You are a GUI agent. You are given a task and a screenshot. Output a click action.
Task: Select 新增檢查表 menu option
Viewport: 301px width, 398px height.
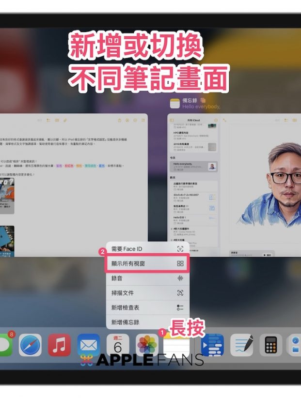pyautogui.click(x=147, y=307)
